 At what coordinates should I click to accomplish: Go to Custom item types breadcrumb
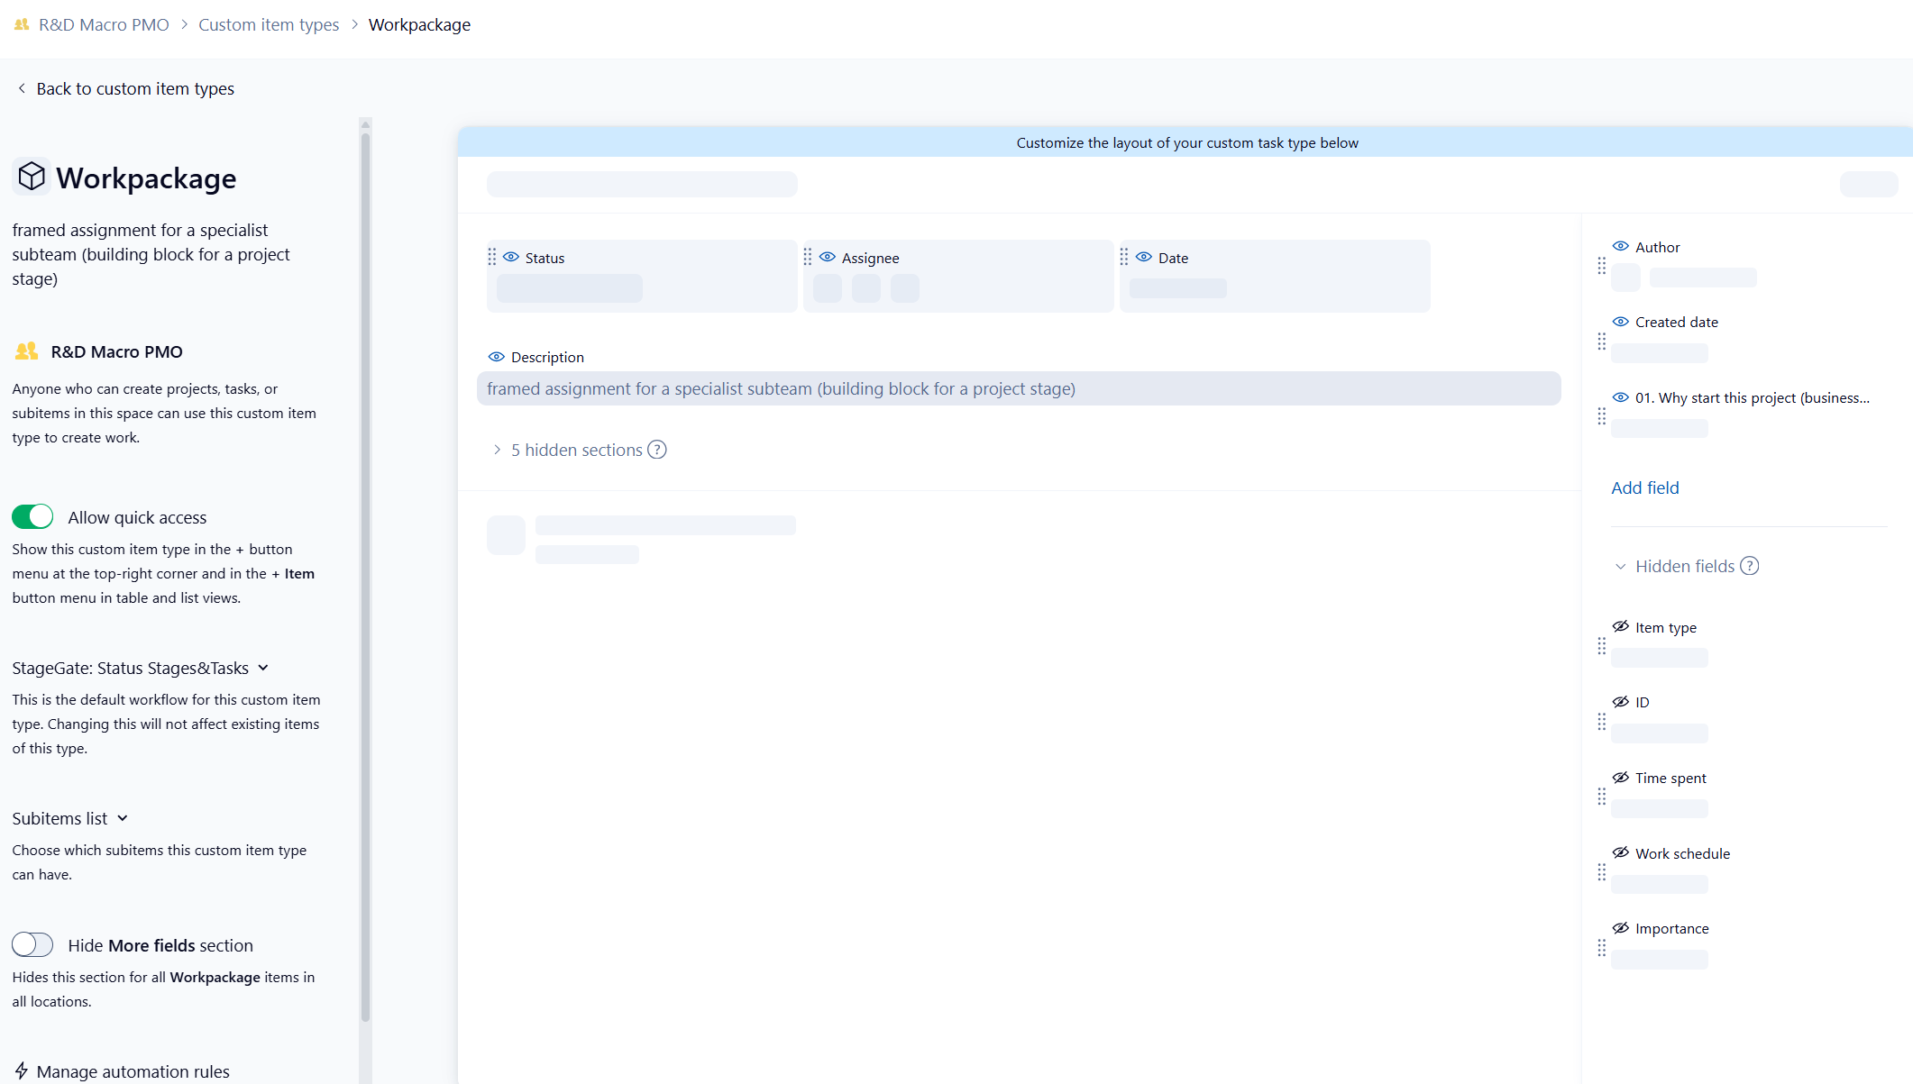(x=269, y=24)
